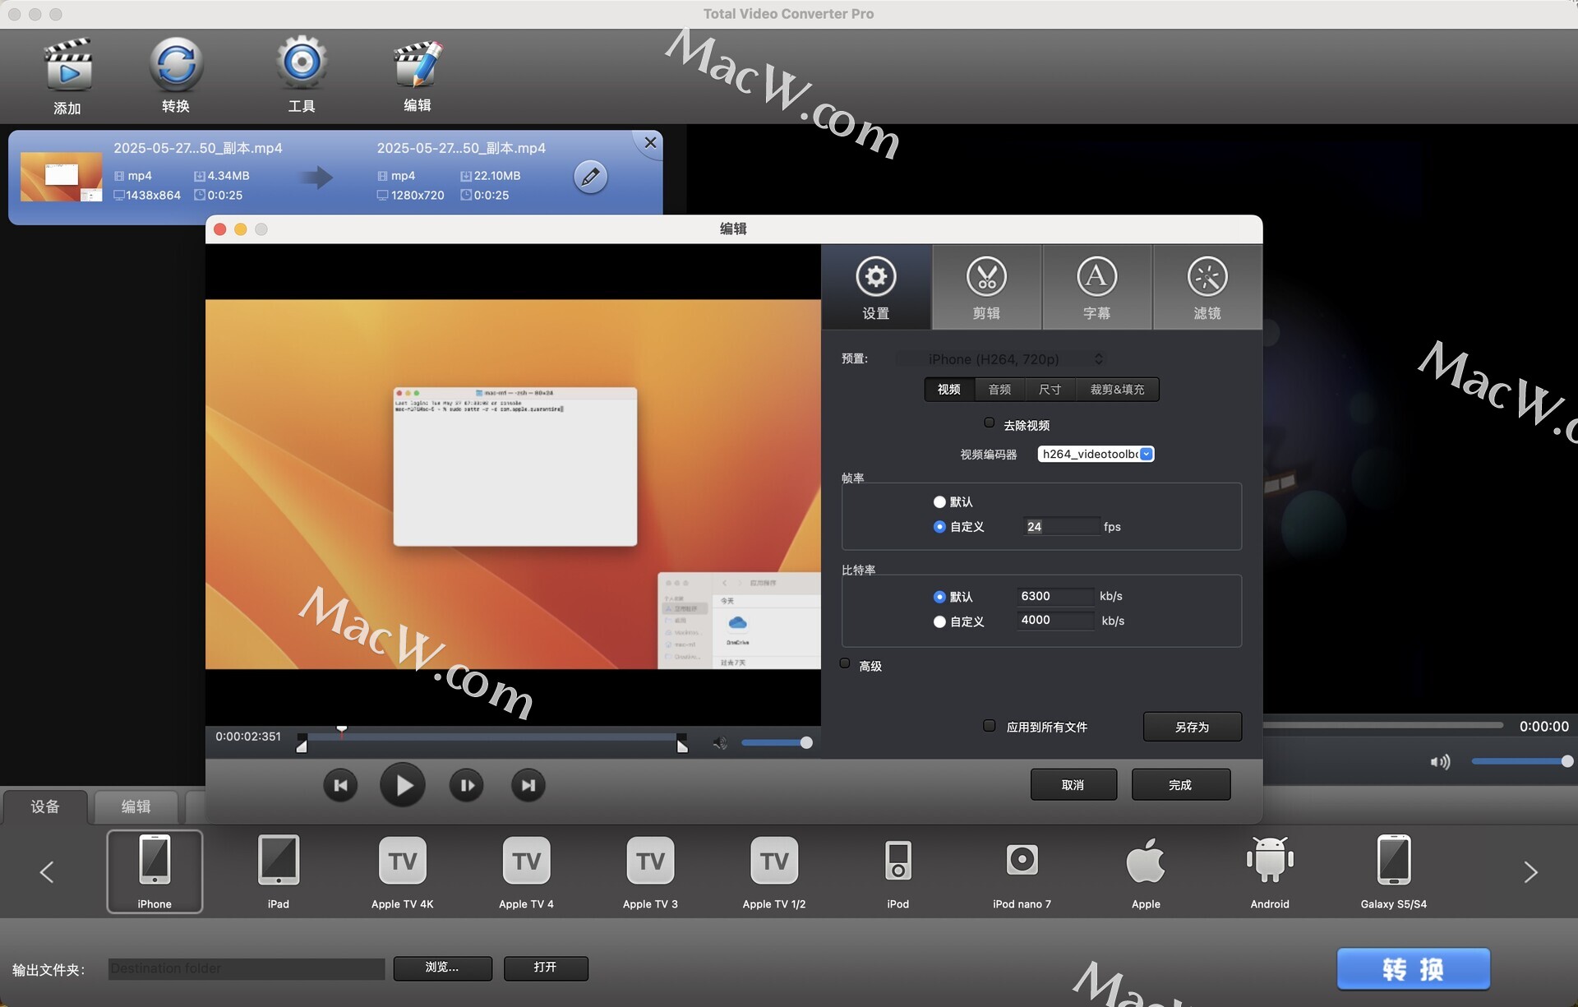Screen dimensions: 1578x1007
Task: Select the Size (尺寸) sub-tab
Action: click(x=1050, y=390)
